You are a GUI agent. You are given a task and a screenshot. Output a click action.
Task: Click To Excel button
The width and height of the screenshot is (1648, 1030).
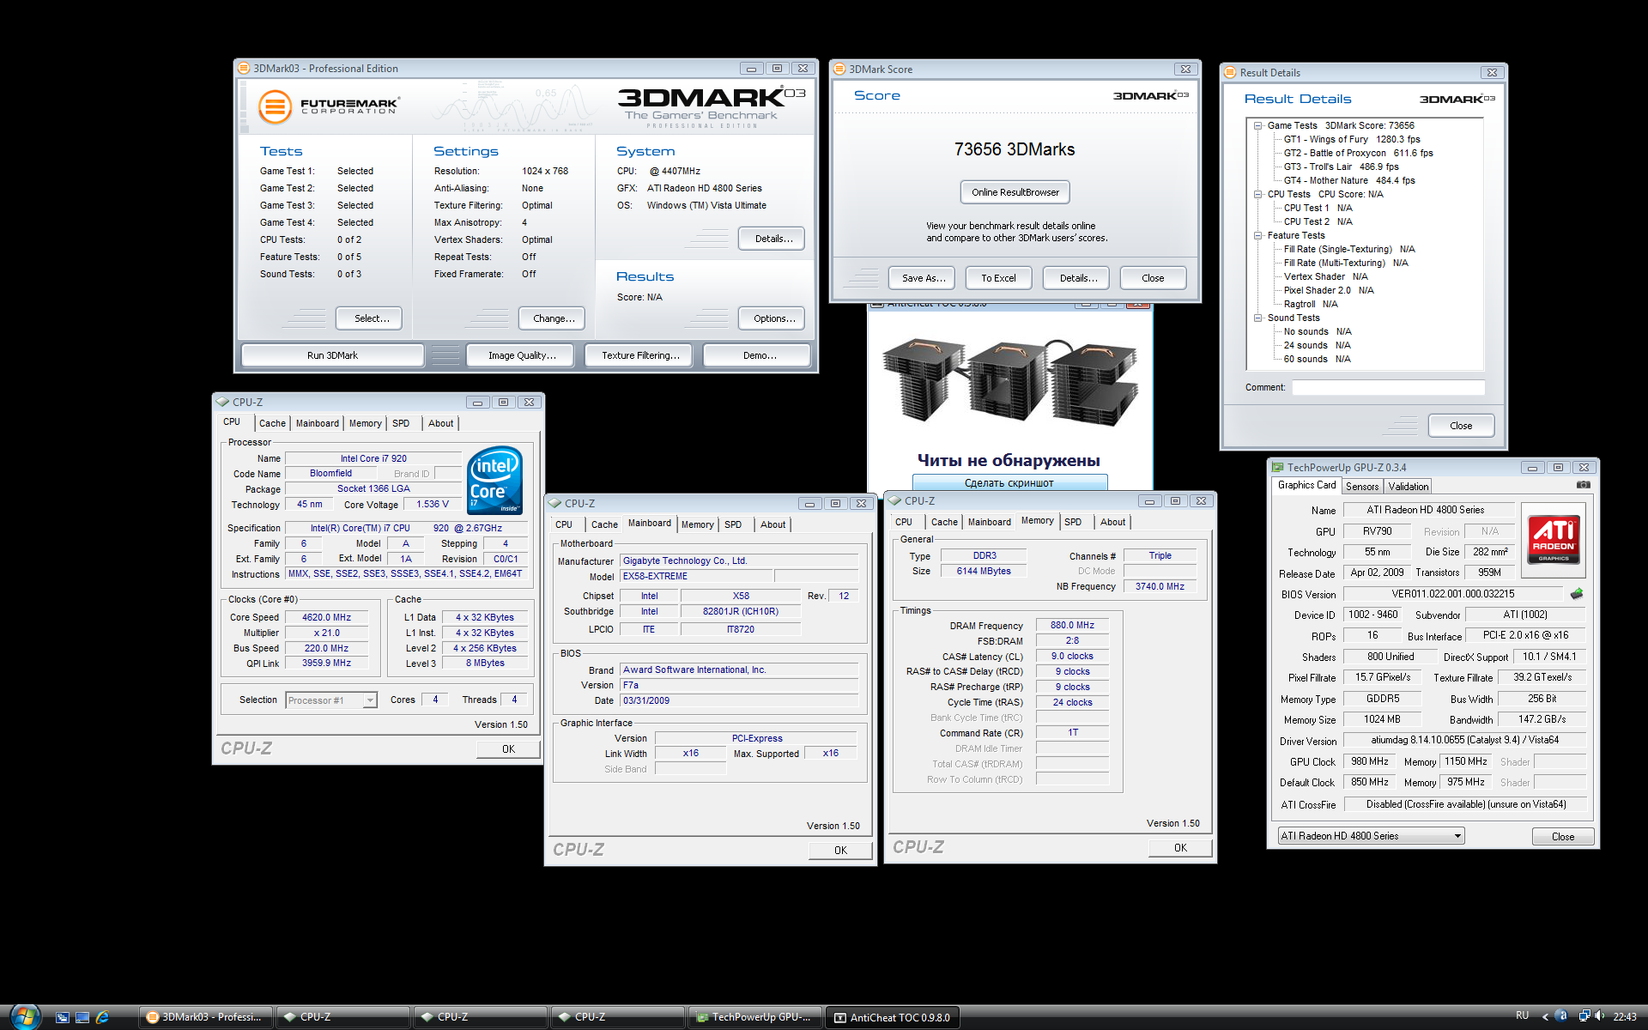point(998,278)
